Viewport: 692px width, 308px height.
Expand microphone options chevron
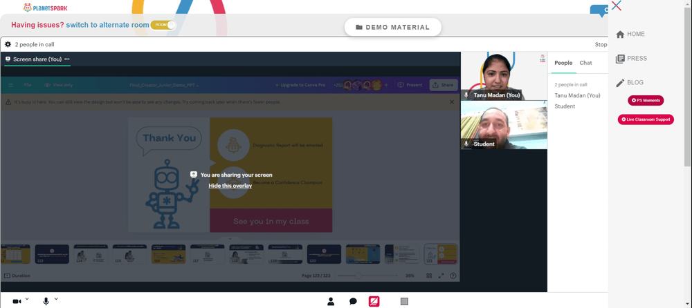[x=56, y=299]
